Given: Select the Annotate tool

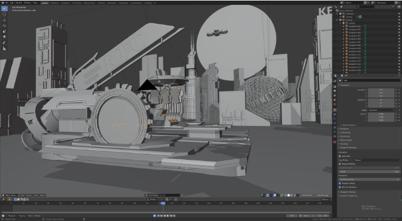Looking at the screenshot, I should pyautogui.click(x=4, y=43).
